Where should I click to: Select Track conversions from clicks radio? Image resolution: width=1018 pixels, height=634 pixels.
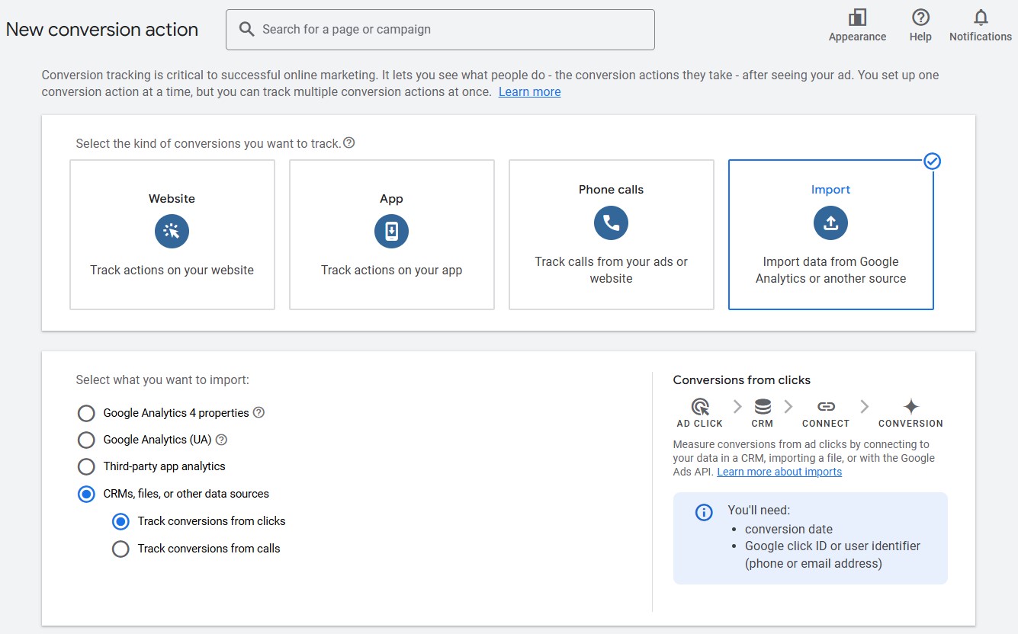[x=120, y=521]
